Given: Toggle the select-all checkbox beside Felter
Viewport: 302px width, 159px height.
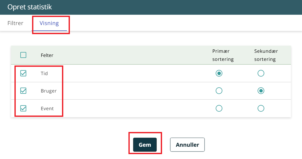Looking at the screenshot, I should [x=23, y=55].
